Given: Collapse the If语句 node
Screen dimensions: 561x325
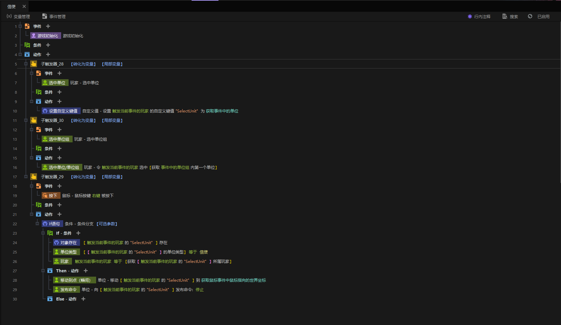Looking at the screenshot, I should click(x=37, y=224).
